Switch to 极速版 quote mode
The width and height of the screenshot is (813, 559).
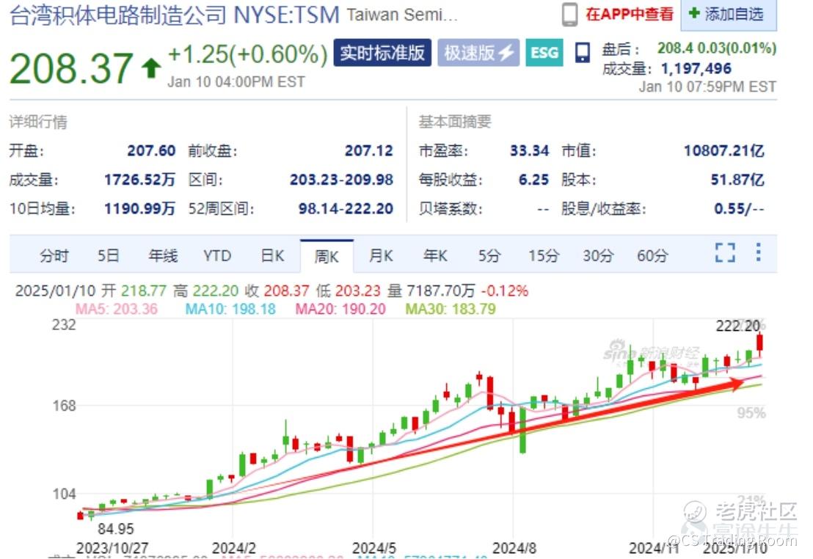(478, 52)
